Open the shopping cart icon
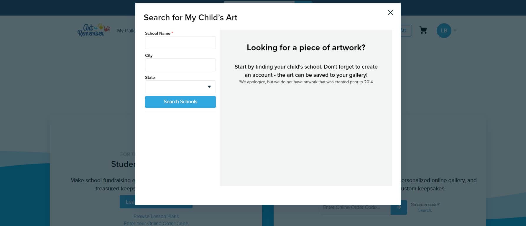This screenshot has height=226, width=526. [423, 30]
